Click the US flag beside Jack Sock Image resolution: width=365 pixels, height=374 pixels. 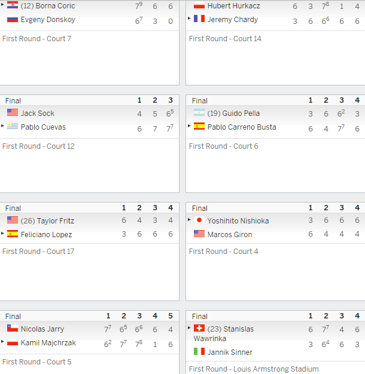click(13, 112)
